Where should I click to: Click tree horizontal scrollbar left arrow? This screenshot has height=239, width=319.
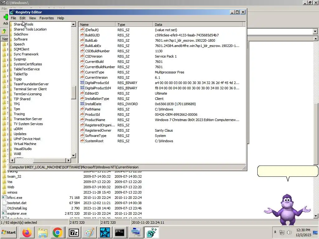(12, 161)
